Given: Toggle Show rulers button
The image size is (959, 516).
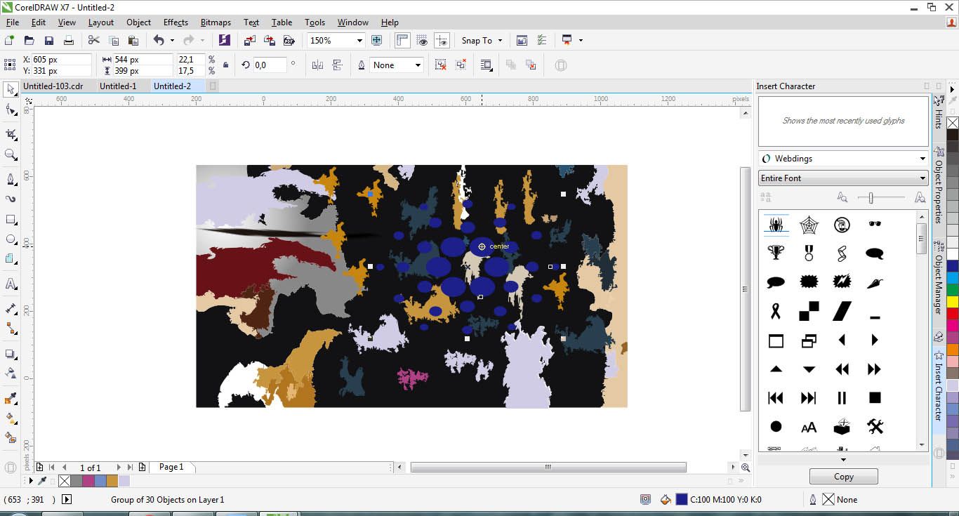Looking at the screenshot, I should pyautogui.click(x=402, y=41).
